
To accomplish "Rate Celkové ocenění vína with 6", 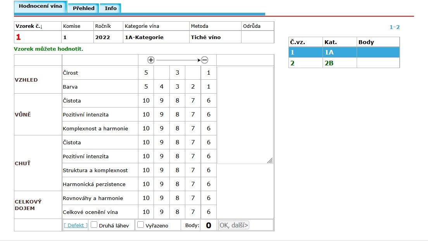I will [x=209, y=212].
